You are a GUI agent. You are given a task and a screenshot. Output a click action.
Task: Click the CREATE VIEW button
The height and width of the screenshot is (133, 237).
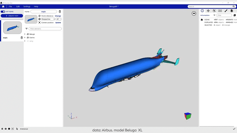(x=12, y=16)
